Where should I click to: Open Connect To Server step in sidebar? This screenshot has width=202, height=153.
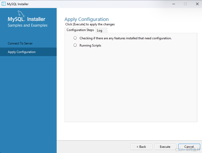point(28,43)
